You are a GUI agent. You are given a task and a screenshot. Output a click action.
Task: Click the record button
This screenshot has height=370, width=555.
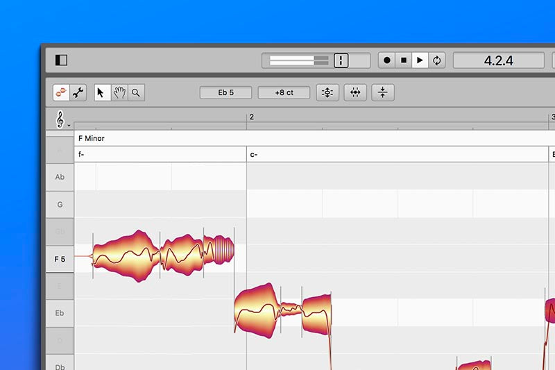(x=387, y=60)
